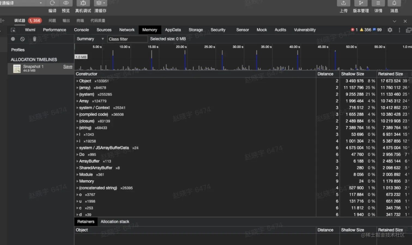This screenshot has width=412, height=245.
Task: Click the dock side toggle icon
Action: pyautogui.click(x=409, y=30)
